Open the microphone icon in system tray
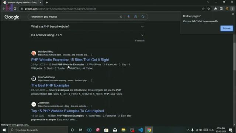Image resolution: width=236 pixels, height=133 pixels. coord(192,130)
